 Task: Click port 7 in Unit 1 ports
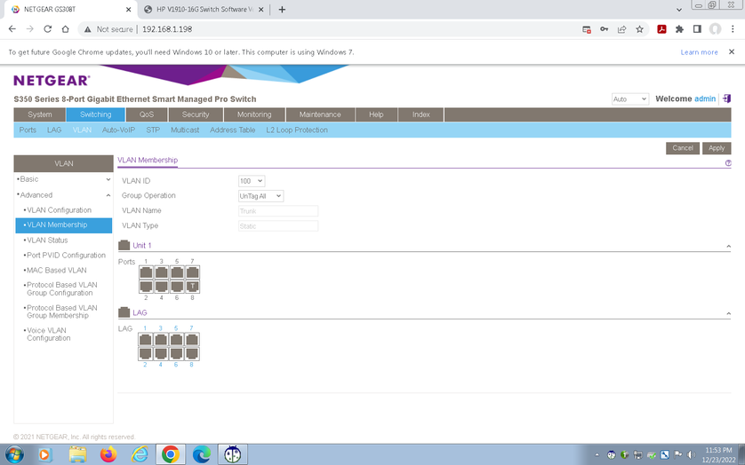click(x=192, y=272)
